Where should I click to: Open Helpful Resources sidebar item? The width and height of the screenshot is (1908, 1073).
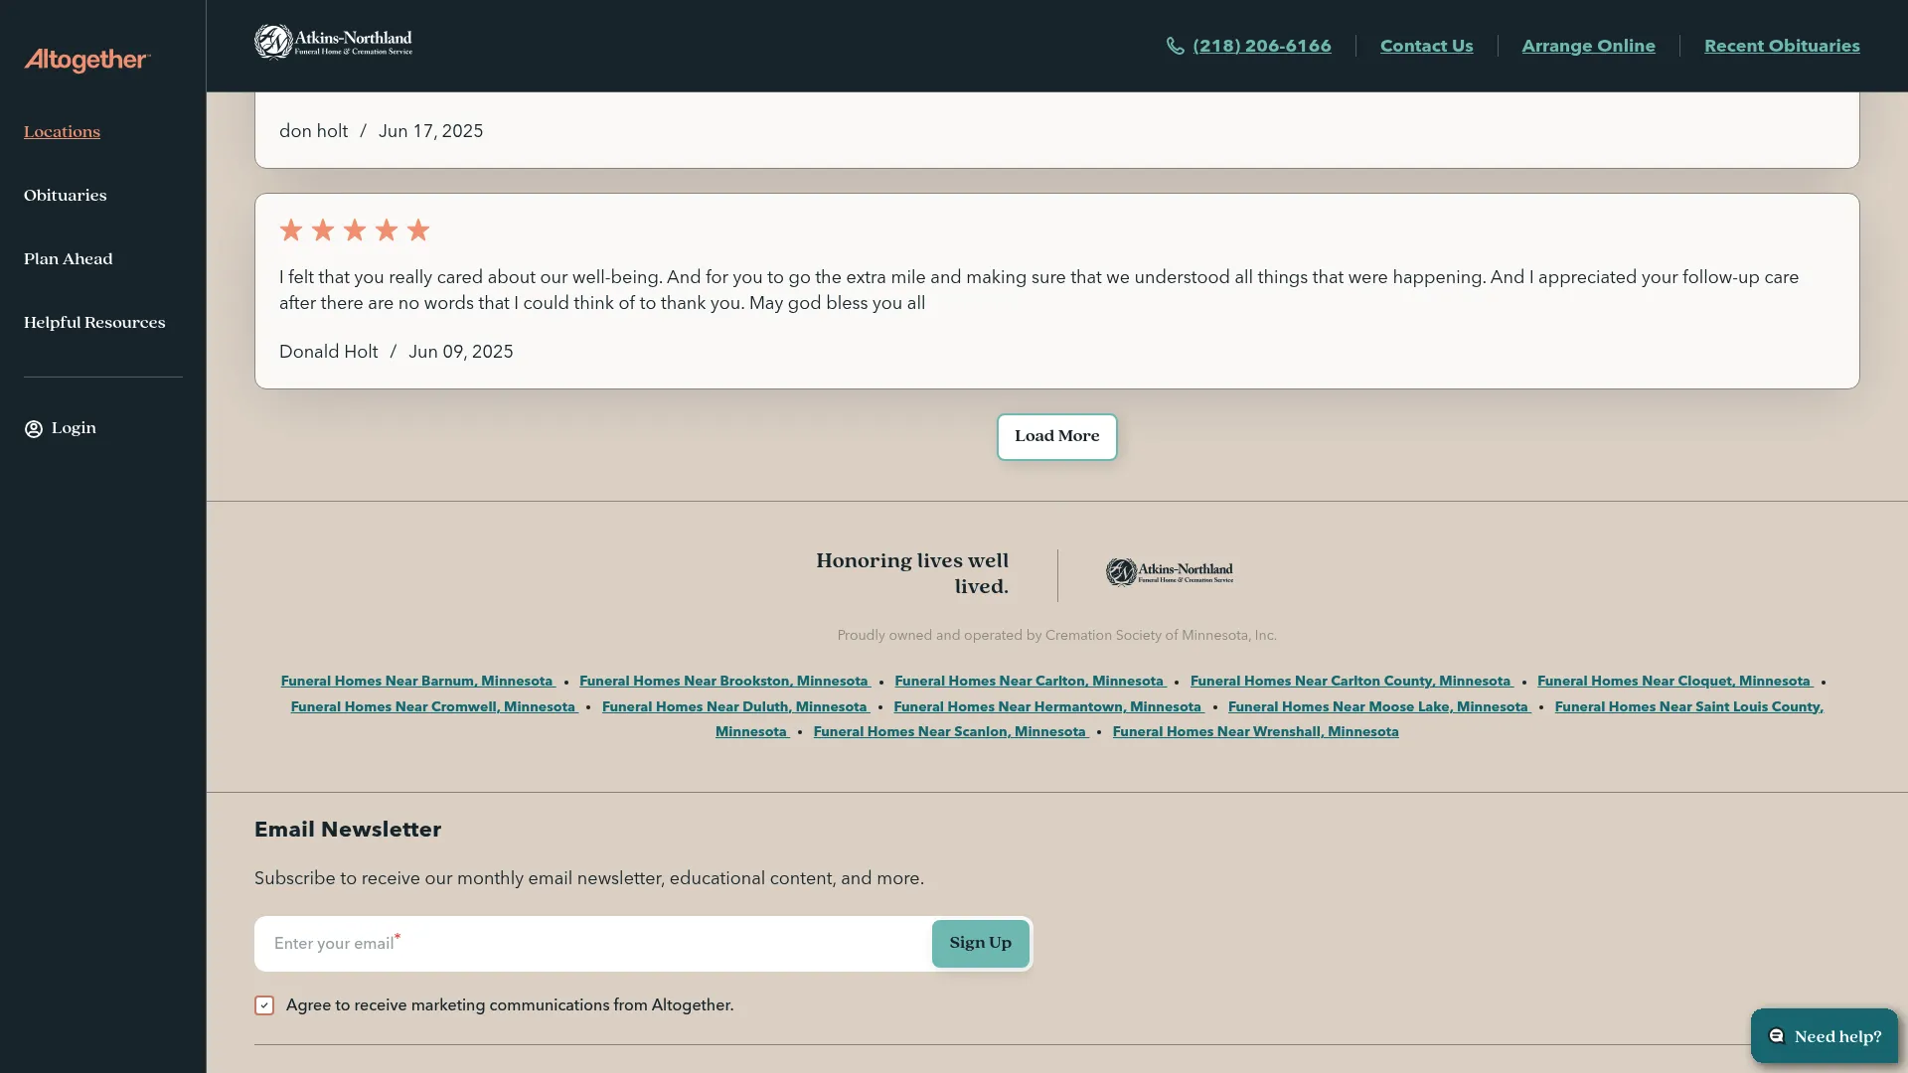(94, 323)
